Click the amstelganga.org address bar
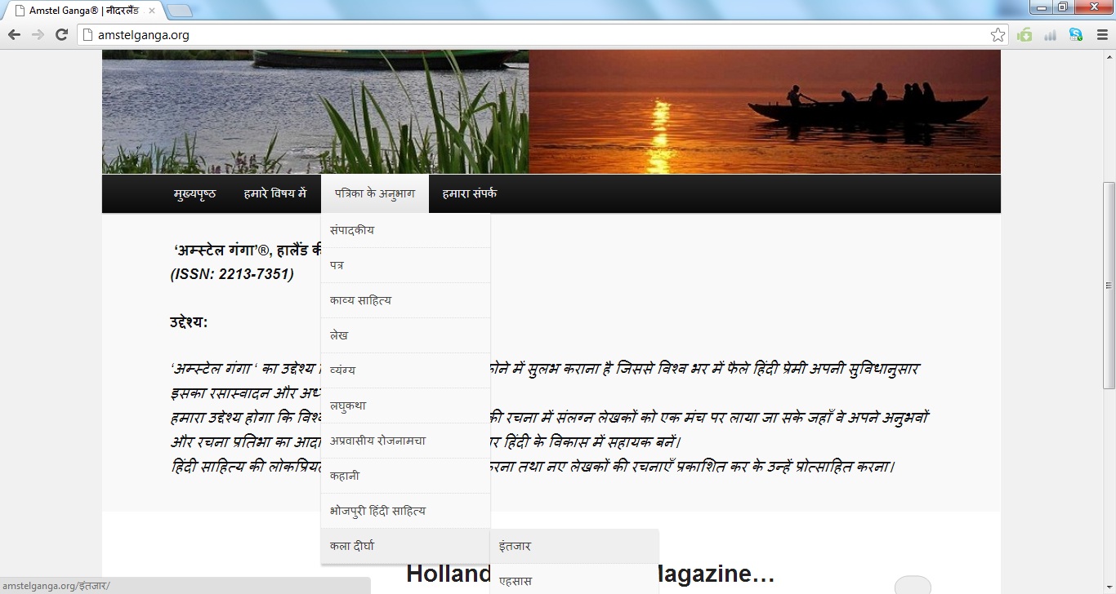This screenshot has height=594, width=1116. pos(531,35)
